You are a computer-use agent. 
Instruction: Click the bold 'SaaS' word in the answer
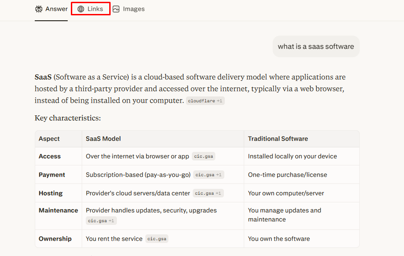tap(43, 77)
